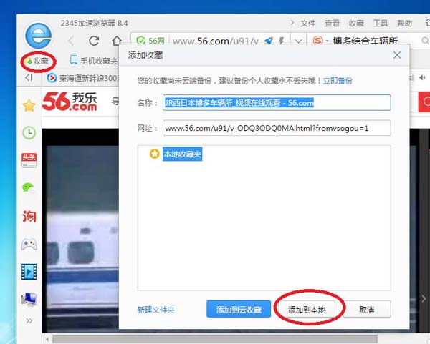The image size is (430, 344).
Task: Open the 文件 menu
Action: click(x=307, y=24)
